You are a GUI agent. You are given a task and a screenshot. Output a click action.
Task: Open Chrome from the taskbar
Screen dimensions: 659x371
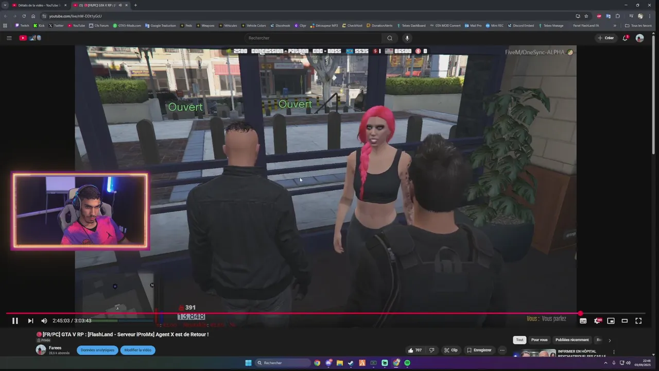[x=317, y=363]
